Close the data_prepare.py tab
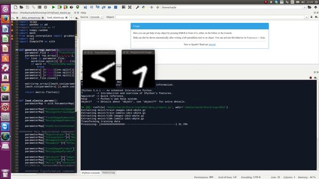 [43, 18]
